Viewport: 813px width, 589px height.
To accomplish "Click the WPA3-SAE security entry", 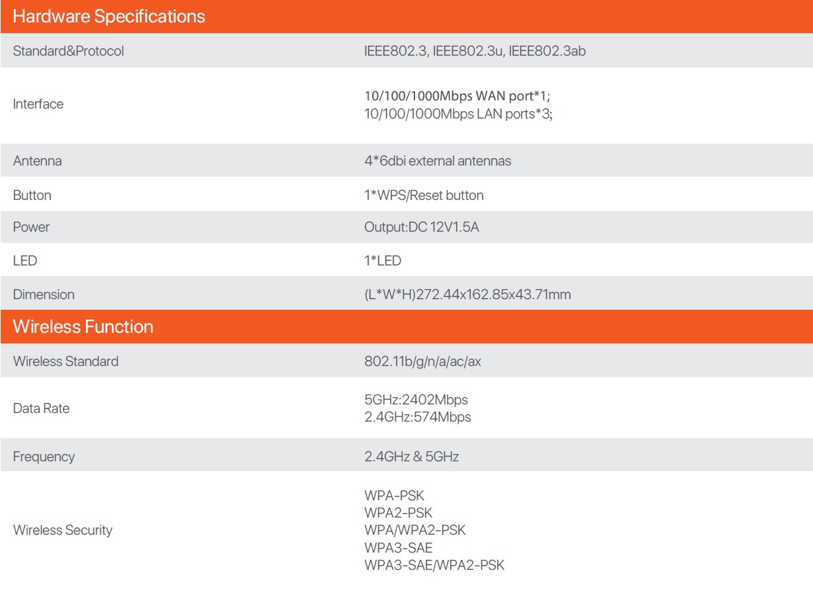I will (x=398, y=548).
